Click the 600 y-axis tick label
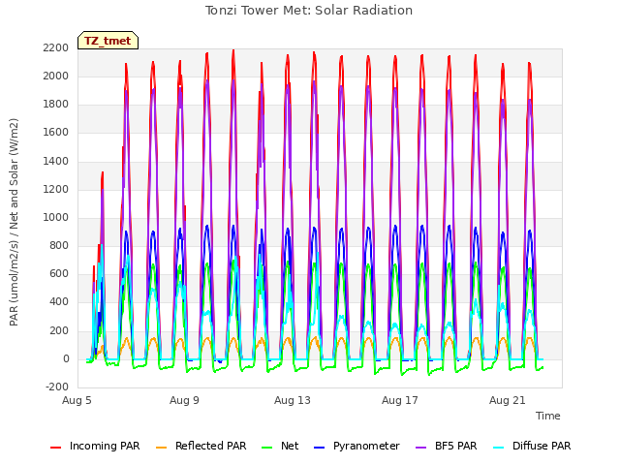Image resolution: width=620 pixels, height=465 pixels. (59, 273)
